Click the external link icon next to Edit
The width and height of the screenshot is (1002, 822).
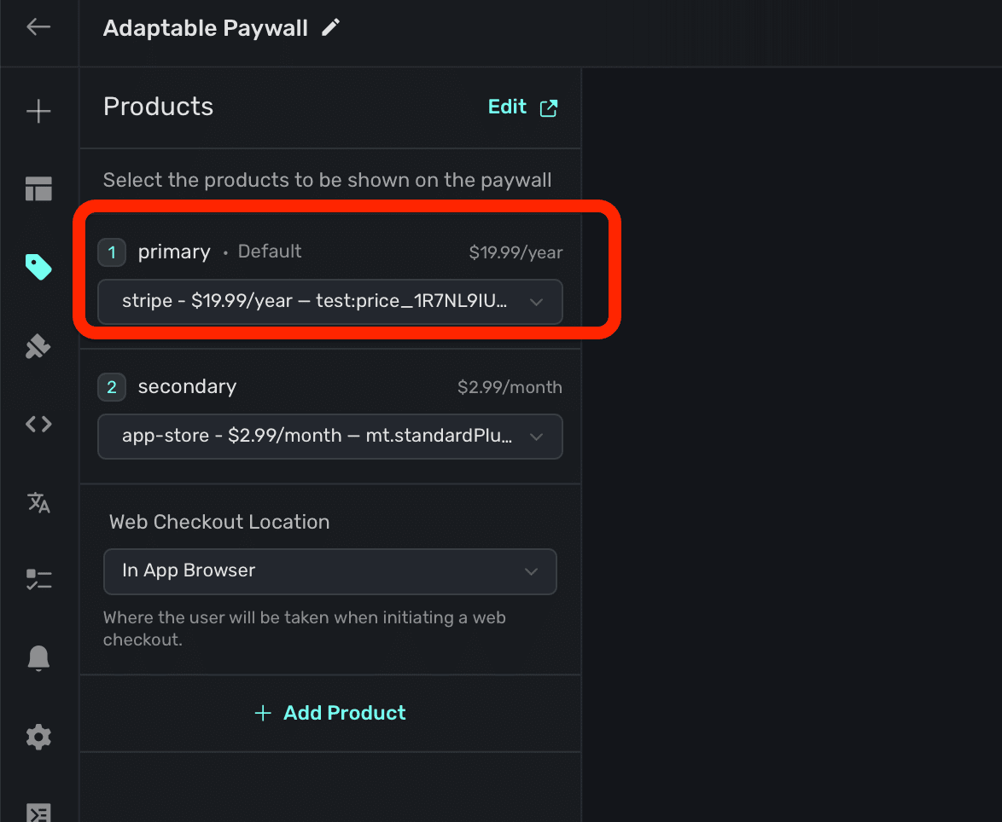pos(548,108)
